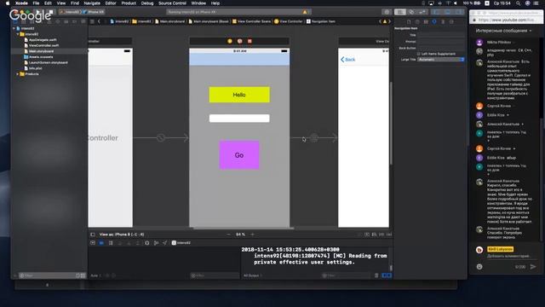Click View Controller Scene in jump bar

[251, 21]
